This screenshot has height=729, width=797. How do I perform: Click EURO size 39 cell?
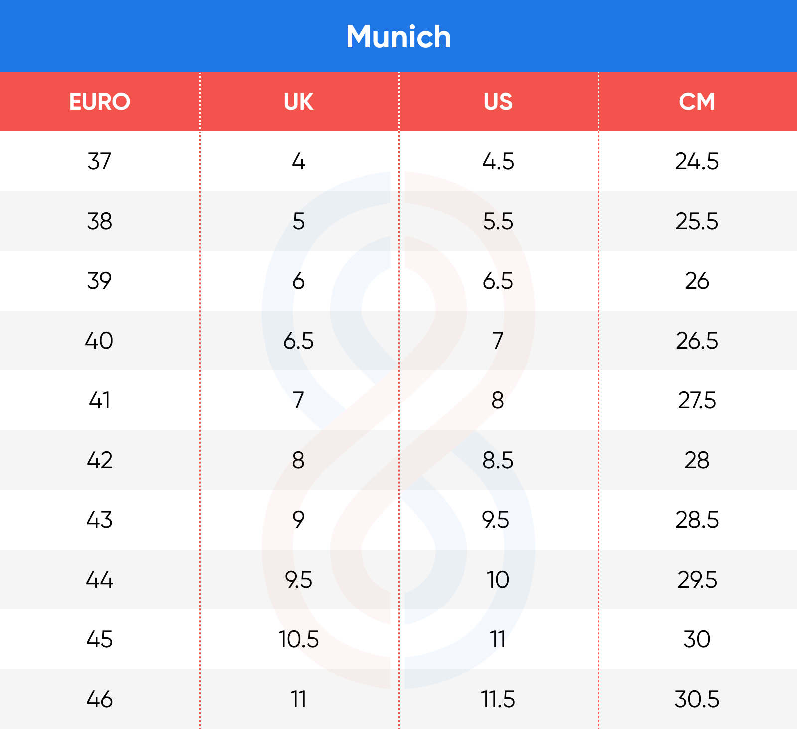click(100, 281)
